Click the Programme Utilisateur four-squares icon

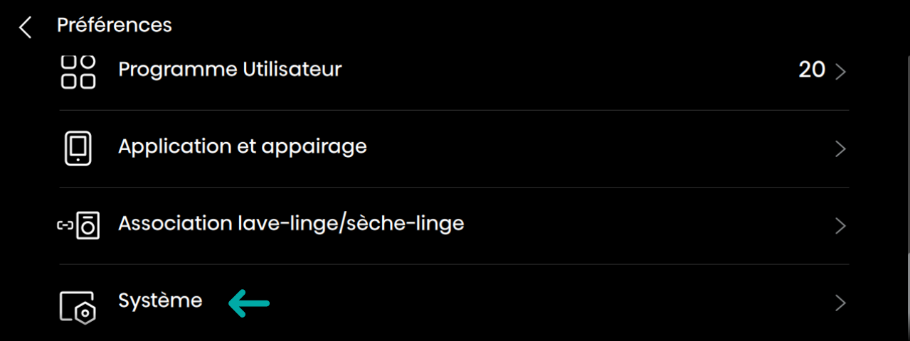point(78,72)
